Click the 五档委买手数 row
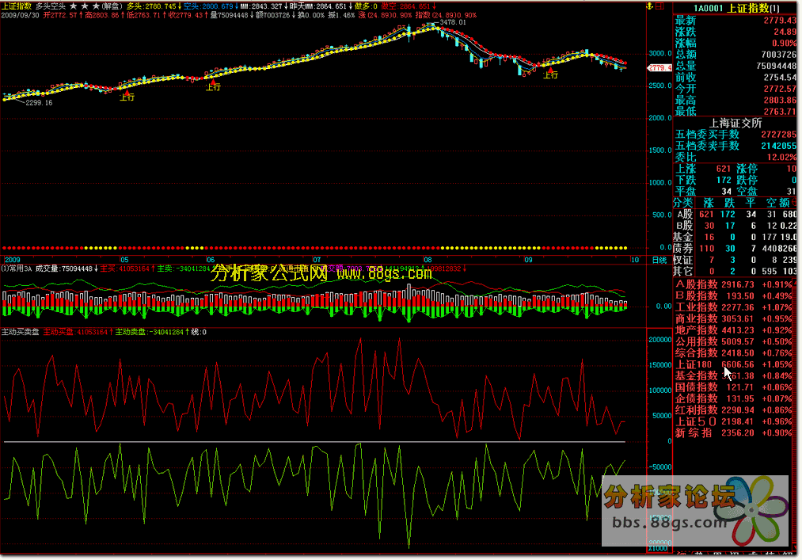The image size is (802, 560). tap(735, 134)
